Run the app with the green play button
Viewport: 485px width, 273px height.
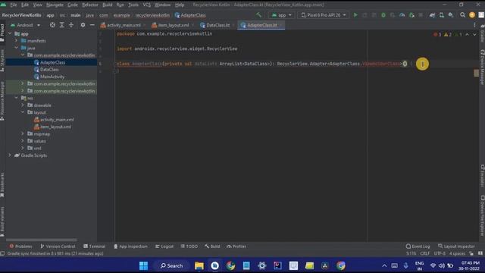click(355, 15)
